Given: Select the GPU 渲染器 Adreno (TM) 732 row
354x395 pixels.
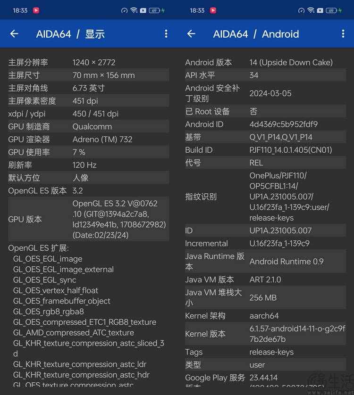Looking at the screenshot, I should (x=89, y=140).
